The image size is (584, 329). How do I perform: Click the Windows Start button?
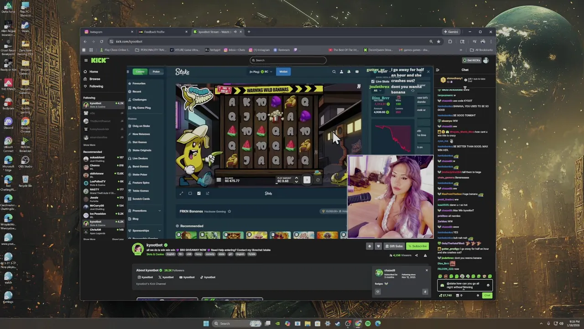[206, 324]
